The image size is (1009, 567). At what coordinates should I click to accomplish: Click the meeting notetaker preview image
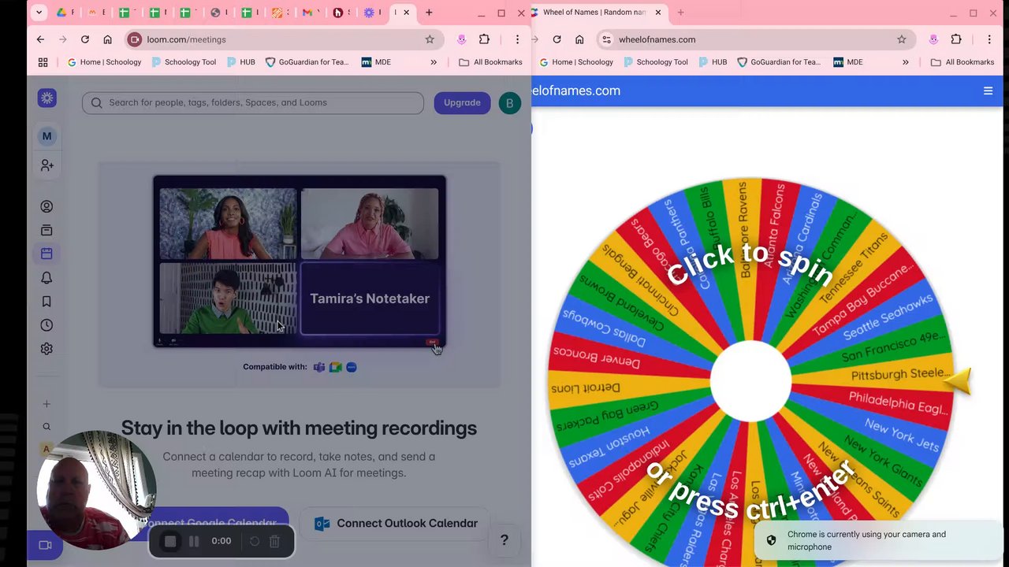(300, 261)
